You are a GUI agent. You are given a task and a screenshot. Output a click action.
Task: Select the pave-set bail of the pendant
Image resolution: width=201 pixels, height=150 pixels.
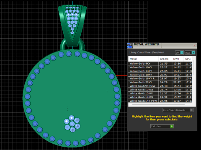pyautogui.click(x=72, y=25)
